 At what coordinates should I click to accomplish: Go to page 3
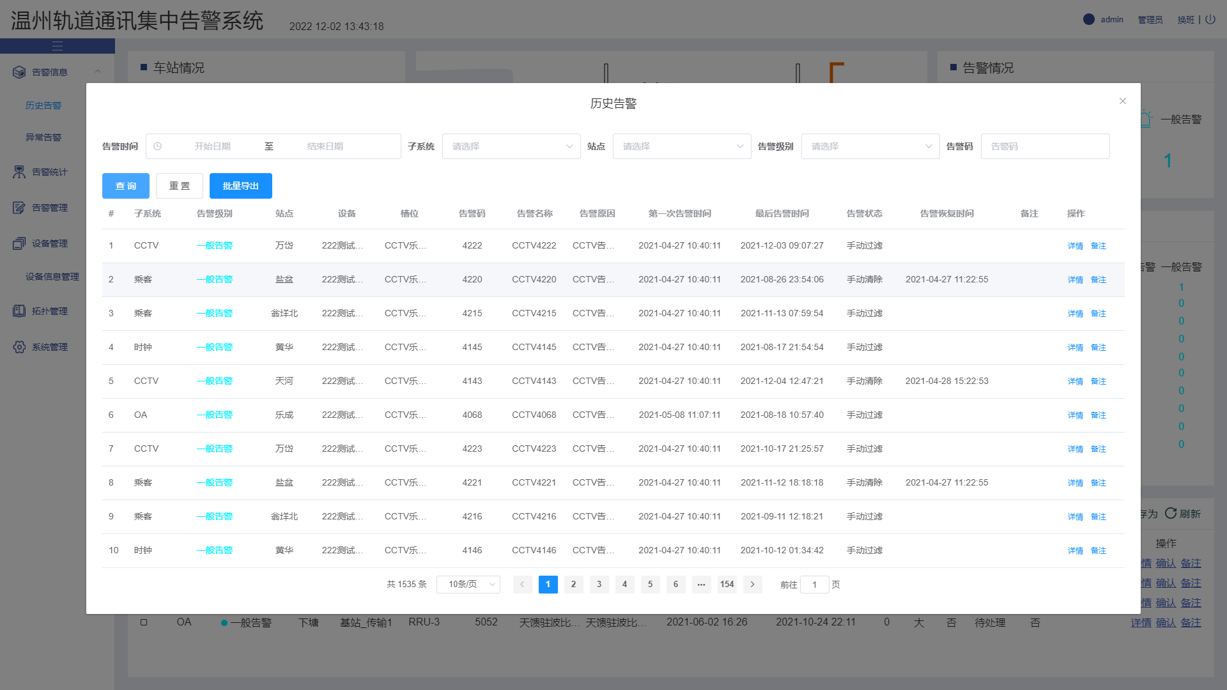coord(599,585)
